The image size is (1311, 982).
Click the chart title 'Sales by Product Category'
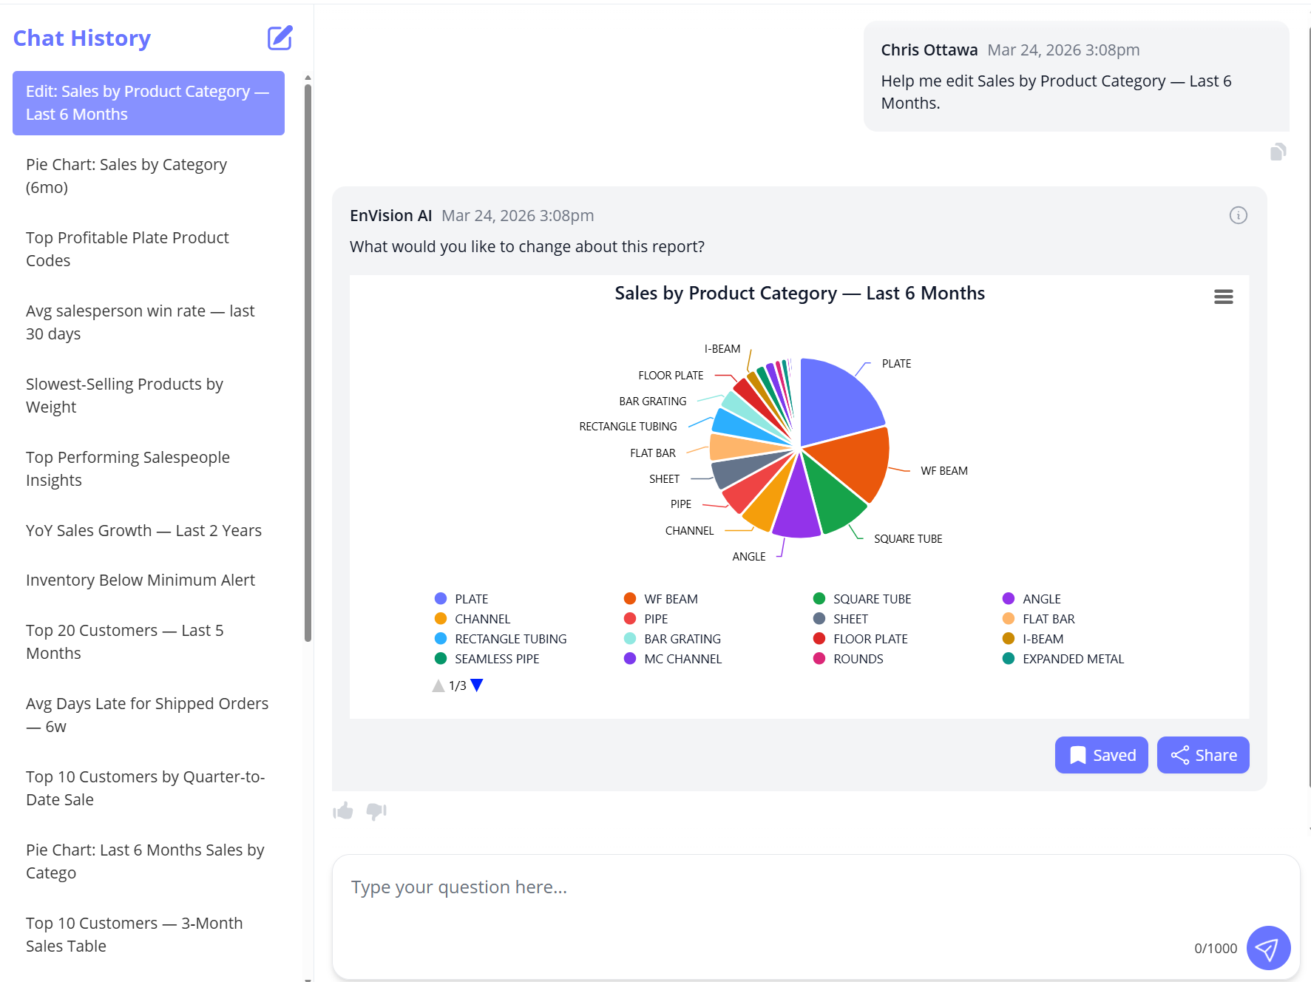(x=799, y=294)
